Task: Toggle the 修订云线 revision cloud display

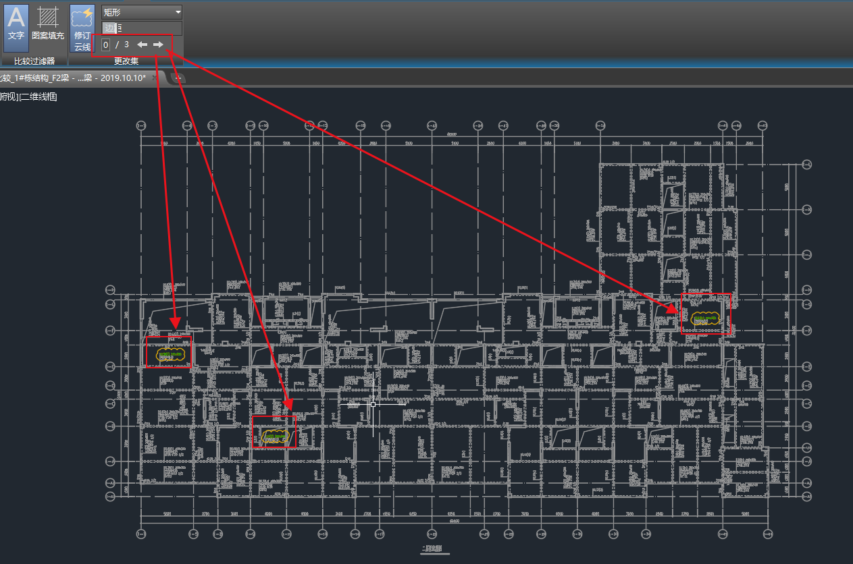Action: tap(82, 28)
